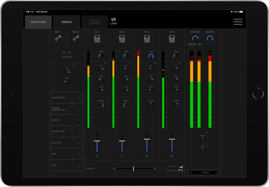Tap the CROSSFADER curve icon
Image resolution: width=269 pixels, height=187 pixels.
(x=180, y=170)
